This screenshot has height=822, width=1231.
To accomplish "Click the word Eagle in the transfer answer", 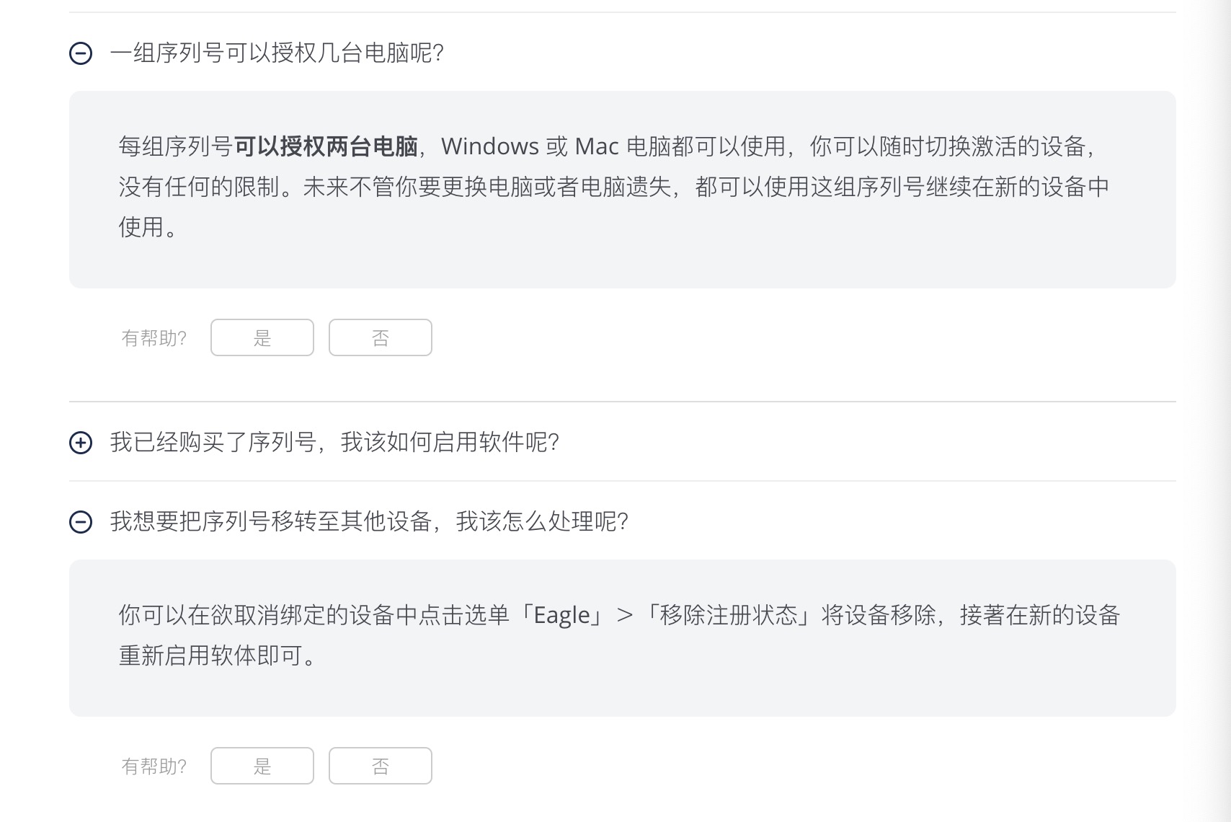I will click(x=561, y=615).
